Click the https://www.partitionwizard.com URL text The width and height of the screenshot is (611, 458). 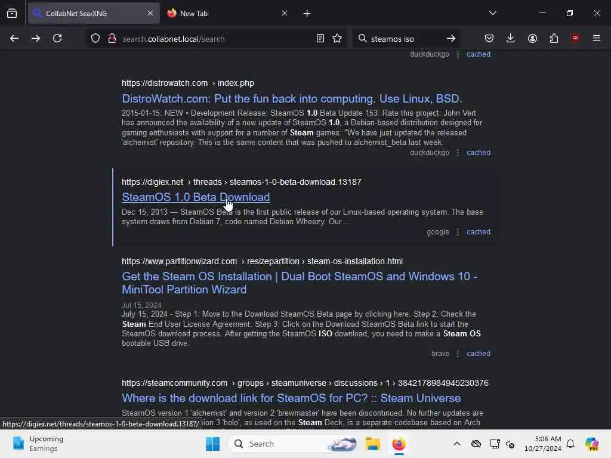click(179, 262)
